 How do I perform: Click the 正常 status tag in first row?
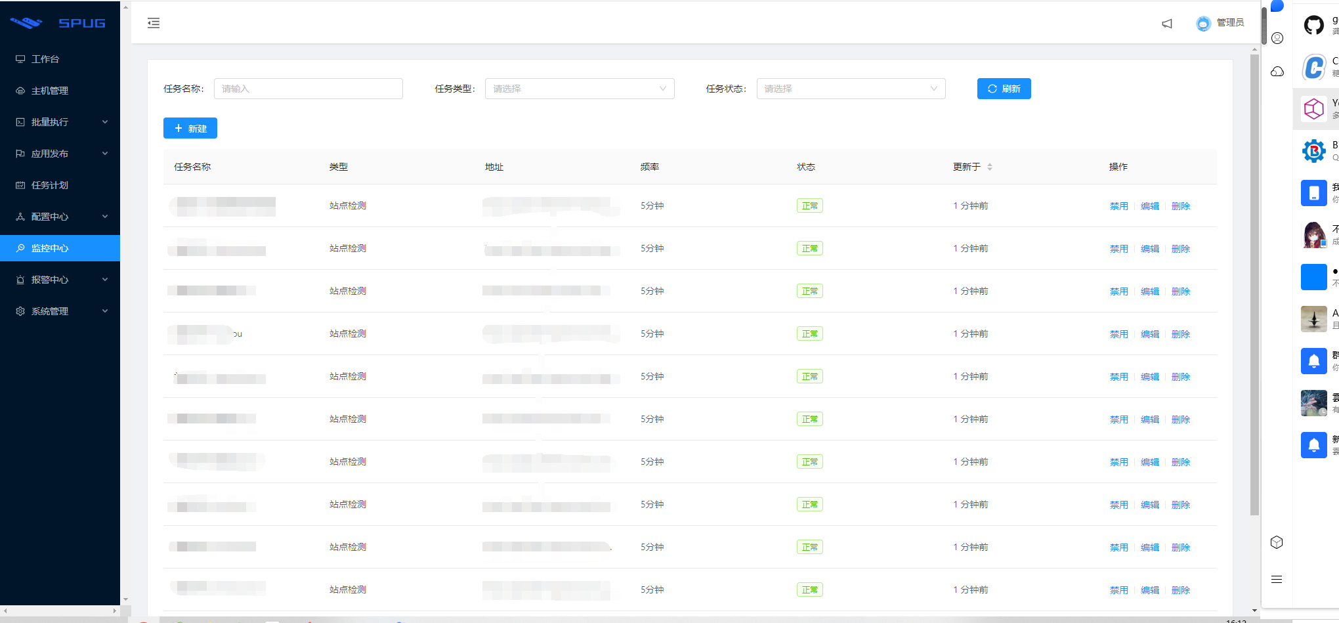810,205
